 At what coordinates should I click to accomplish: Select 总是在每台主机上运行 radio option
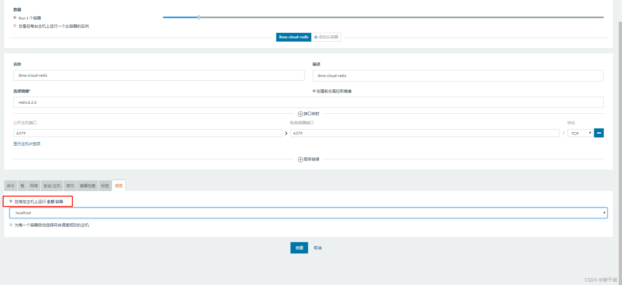click(x=15, y=26)
